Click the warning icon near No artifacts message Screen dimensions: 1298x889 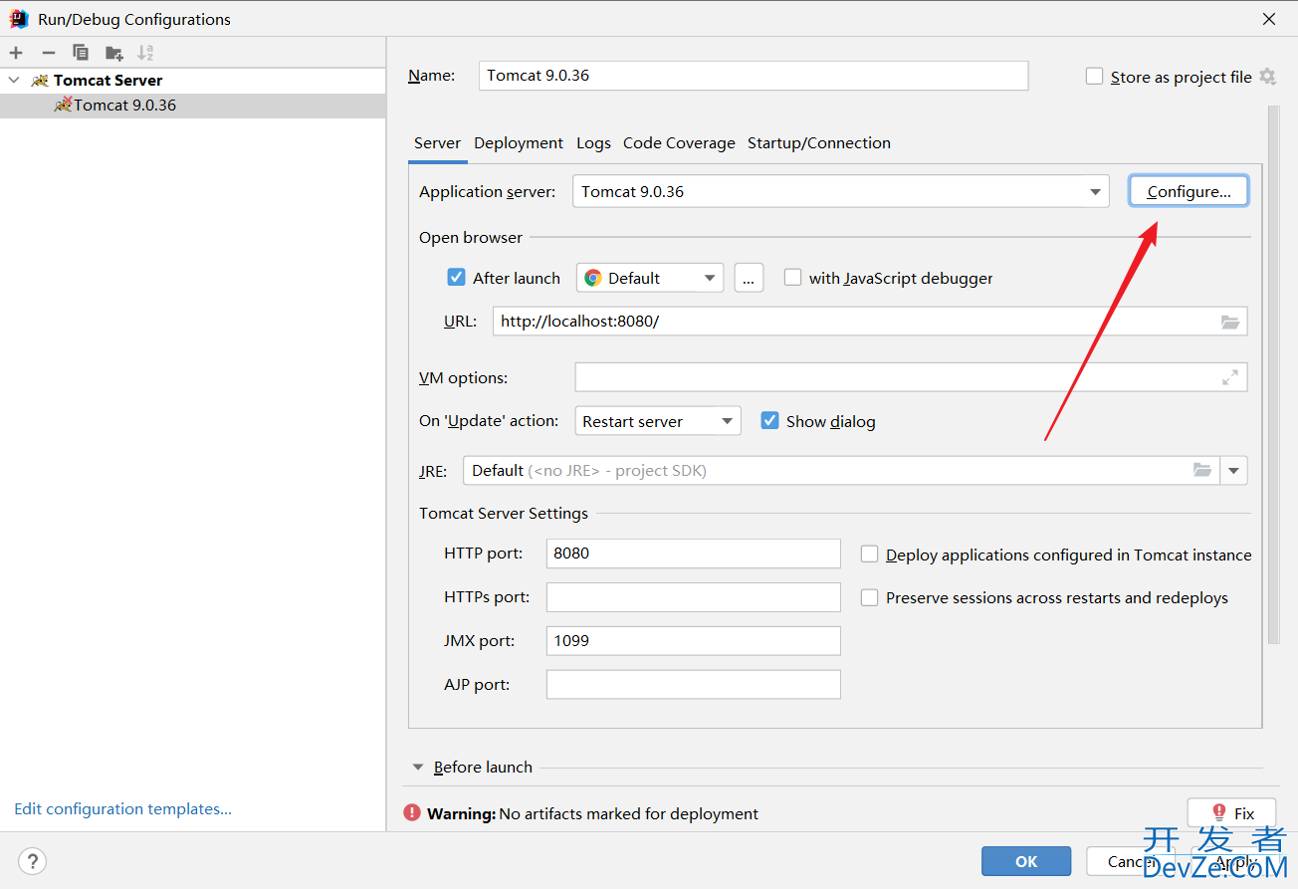pos(412,813)
